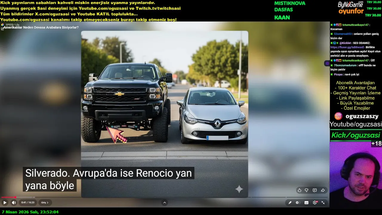
Task: Click the thumbs-down dislike icon
Action: pyautogui.click(x=306, y=190)
